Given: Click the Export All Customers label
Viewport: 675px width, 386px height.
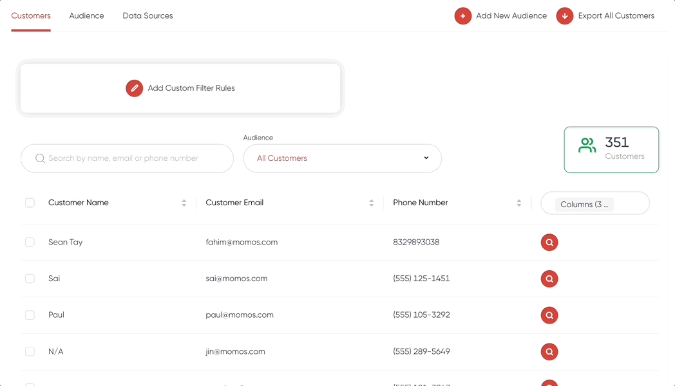Looking at the screenshot, I should pos(616,16).
